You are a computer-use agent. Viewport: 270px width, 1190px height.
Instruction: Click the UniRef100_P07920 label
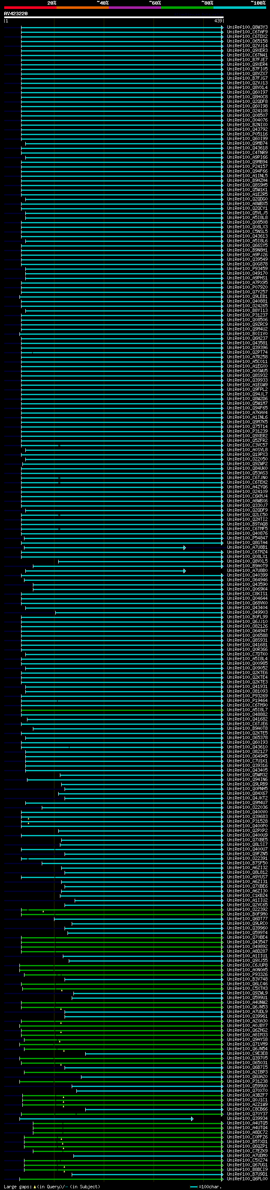(247, 287)
